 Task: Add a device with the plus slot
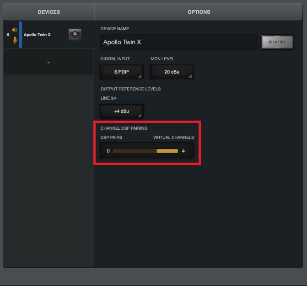(48, 62)
